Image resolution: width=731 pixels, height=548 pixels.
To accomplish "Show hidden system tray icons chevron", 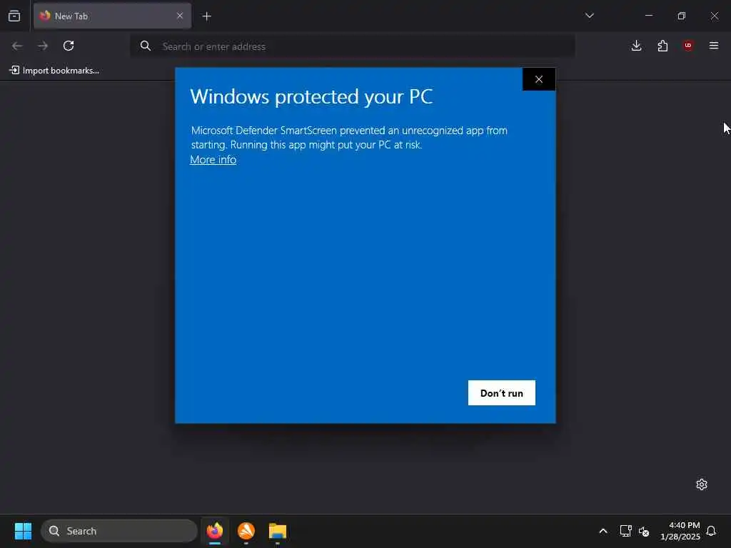I will point(603,531).
